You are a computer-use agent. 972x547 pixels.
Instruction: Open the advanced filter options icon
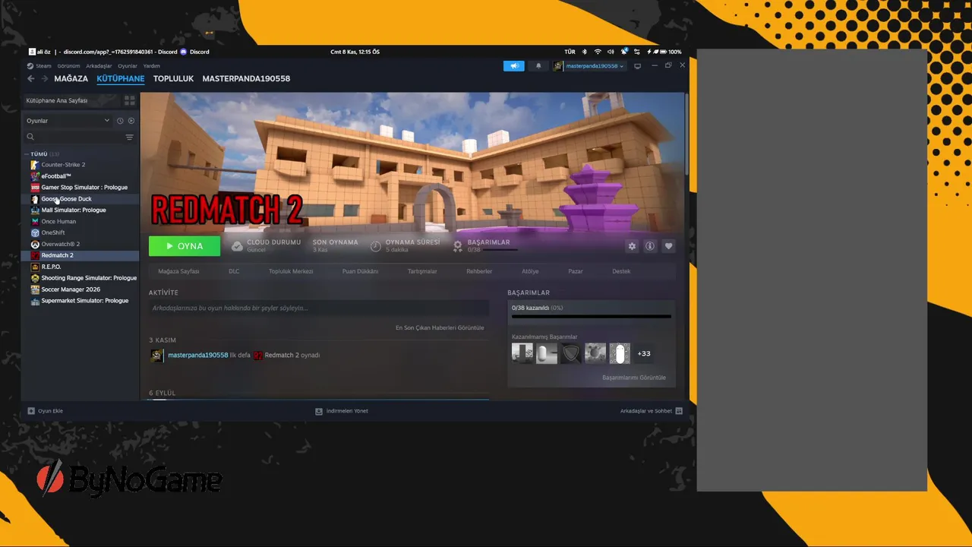point(129,137)
